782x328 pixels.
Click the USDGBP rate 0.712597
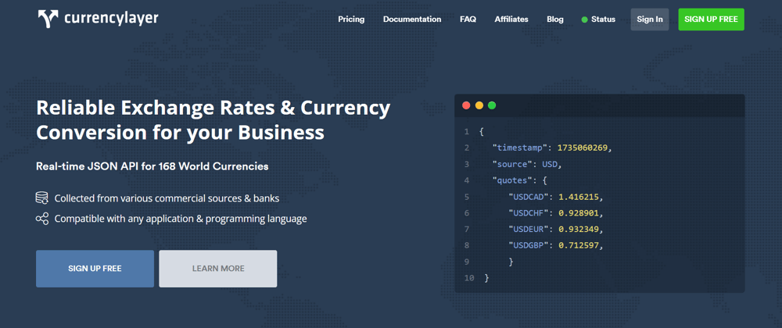point(579,245)
